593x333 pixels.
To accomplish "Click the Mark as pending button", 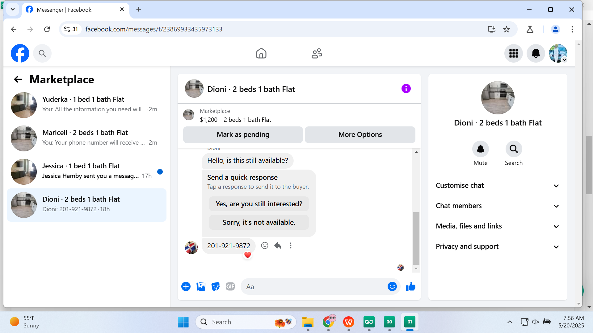I will pyautogui.click(x=243, y=135).
